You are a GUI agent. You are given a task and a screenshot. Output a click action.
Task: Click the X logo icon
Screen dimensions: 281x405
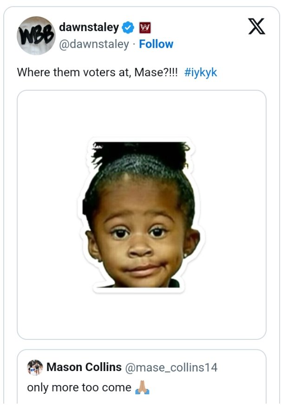(x=256, y=27)
